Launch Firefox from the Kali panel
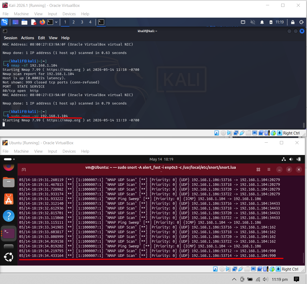307x284 pixels. [x=42, y=22]
